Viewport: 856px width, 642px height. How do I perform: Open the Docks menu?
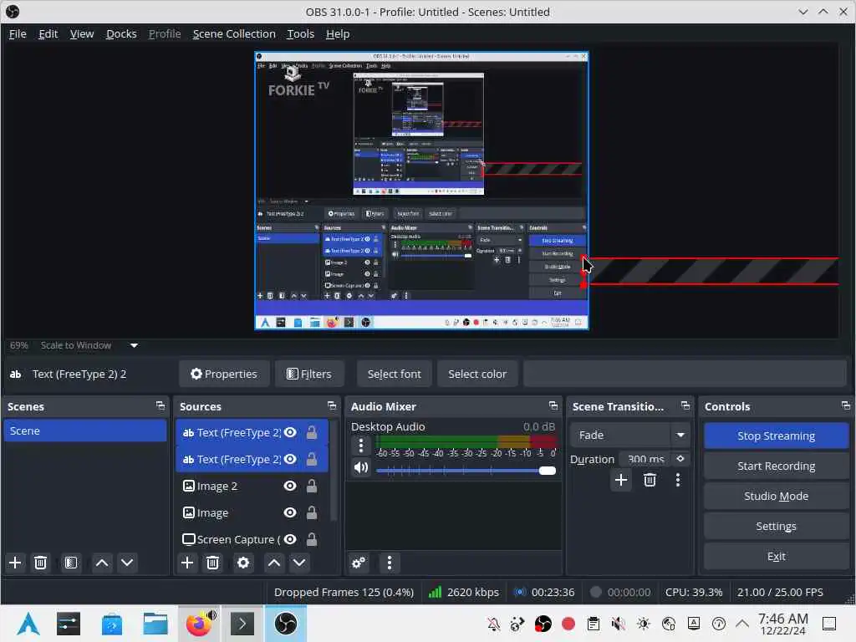click(121, 33)
